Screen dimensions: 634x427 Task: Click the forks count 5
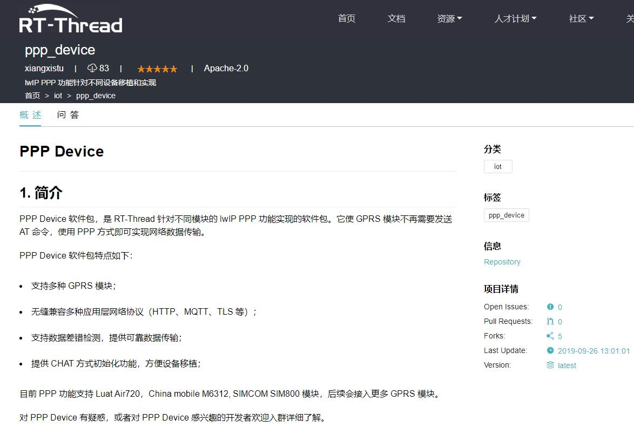[x=560, y=336]
